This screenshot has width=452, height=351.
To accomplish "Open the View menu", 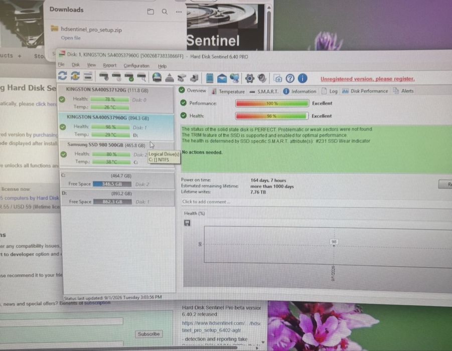I will 91,65.
